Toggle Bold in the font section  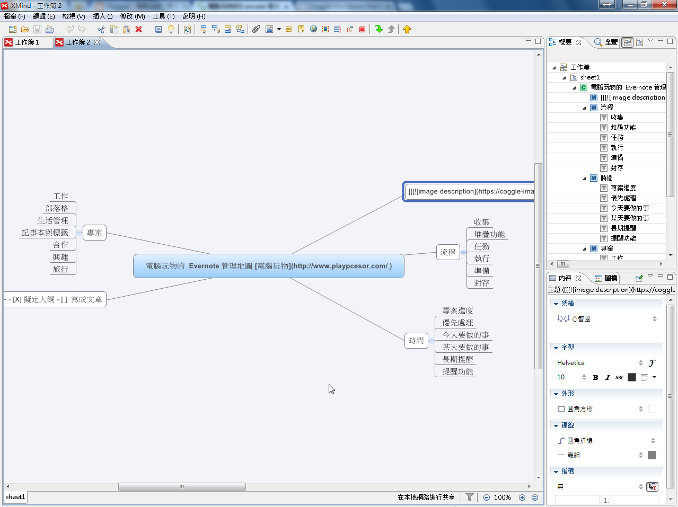[x=595, y=377]
